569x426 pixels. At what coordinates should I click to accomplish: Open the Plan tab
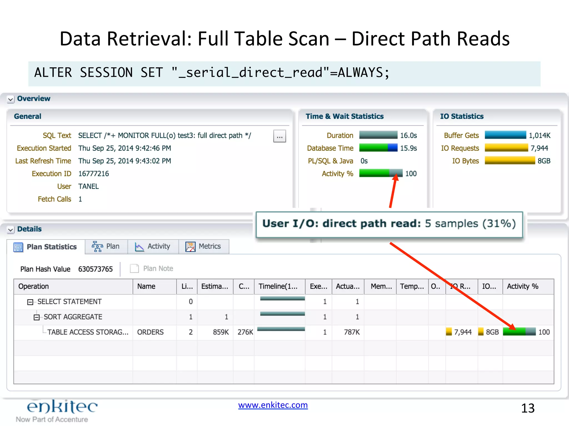pyautogui.click(x=106, y=246)
